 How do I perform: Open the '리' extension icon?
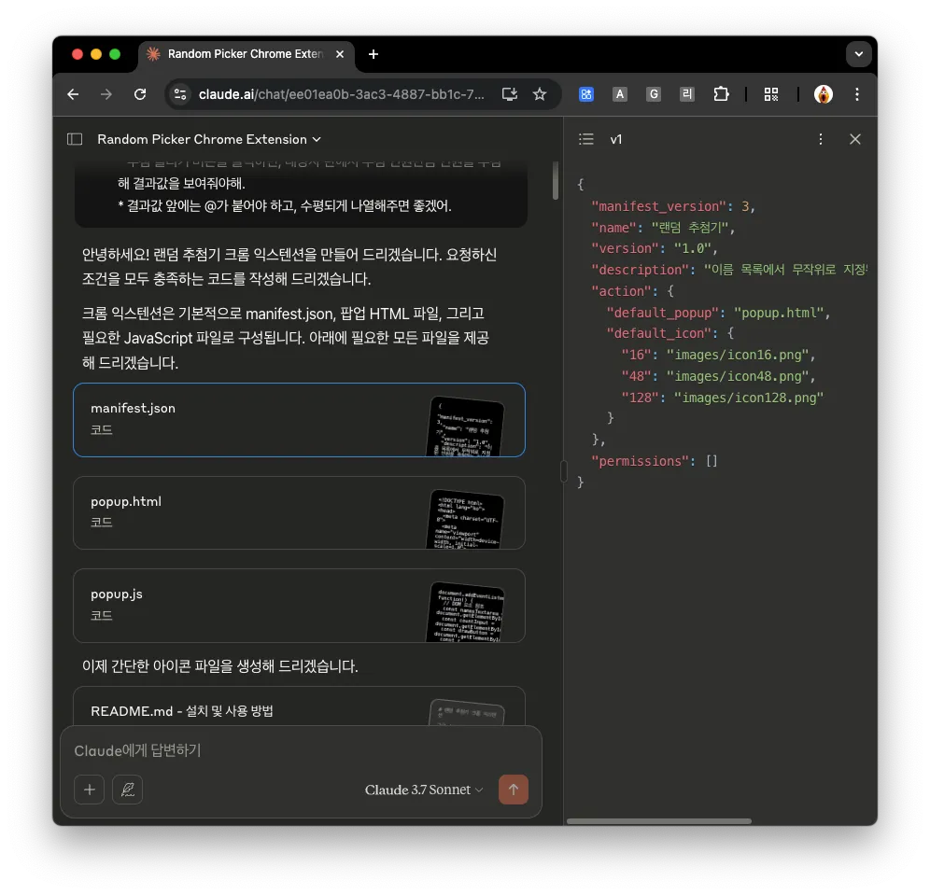pos(687,94)
